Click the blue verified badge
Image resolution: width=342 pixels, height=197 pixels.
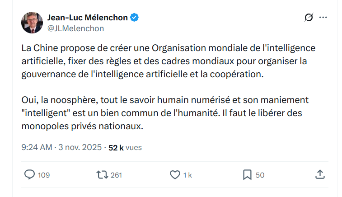[x=135, y=18]
